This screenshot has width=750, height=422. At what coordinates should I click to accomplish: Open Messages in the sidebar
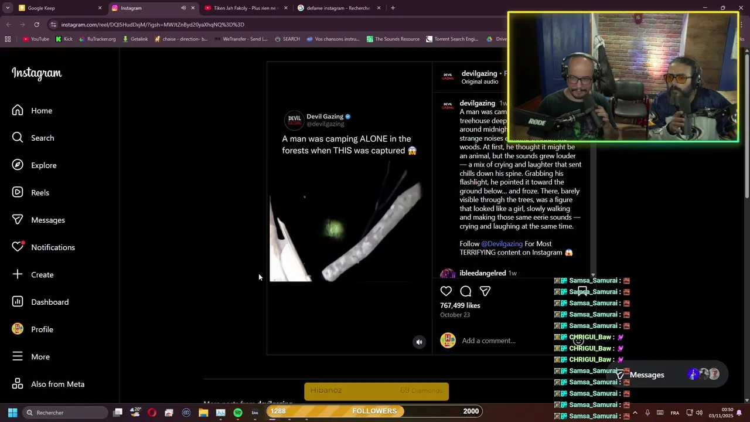point(39,220)
